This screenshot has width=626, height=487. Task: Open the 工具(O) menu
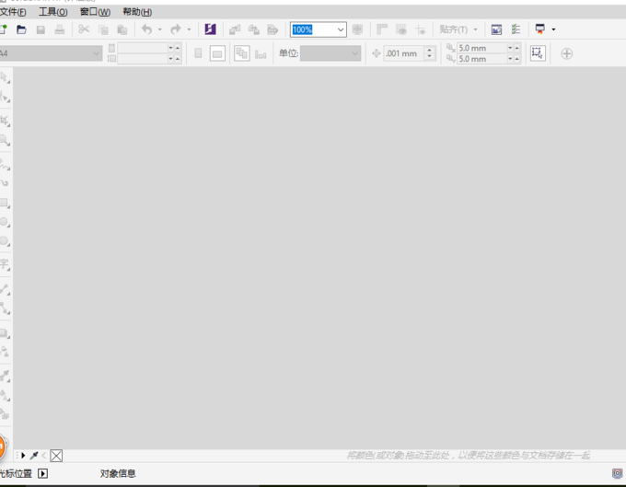53,12
